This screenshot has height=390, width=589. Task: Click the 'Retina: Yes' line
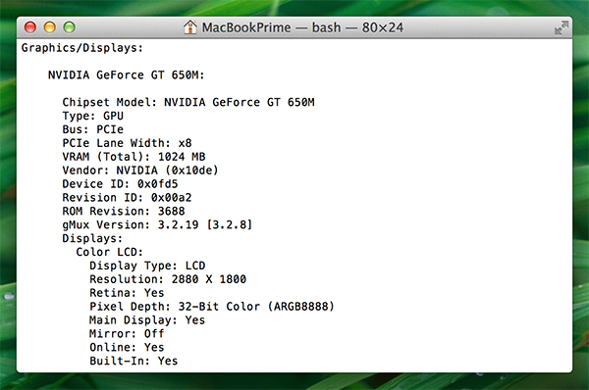127,292
